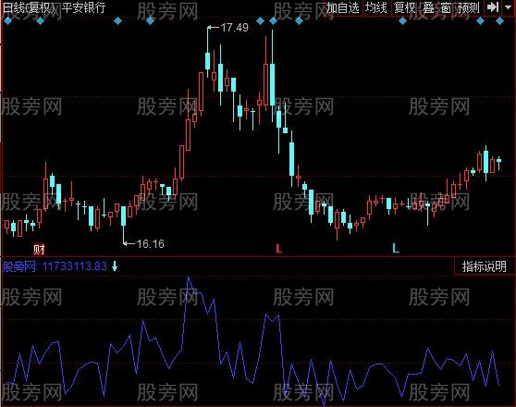The image size is (516, 407).
Task: Click the jump-to-latest arrow icon in the toolbar
Action: [492, 6]
